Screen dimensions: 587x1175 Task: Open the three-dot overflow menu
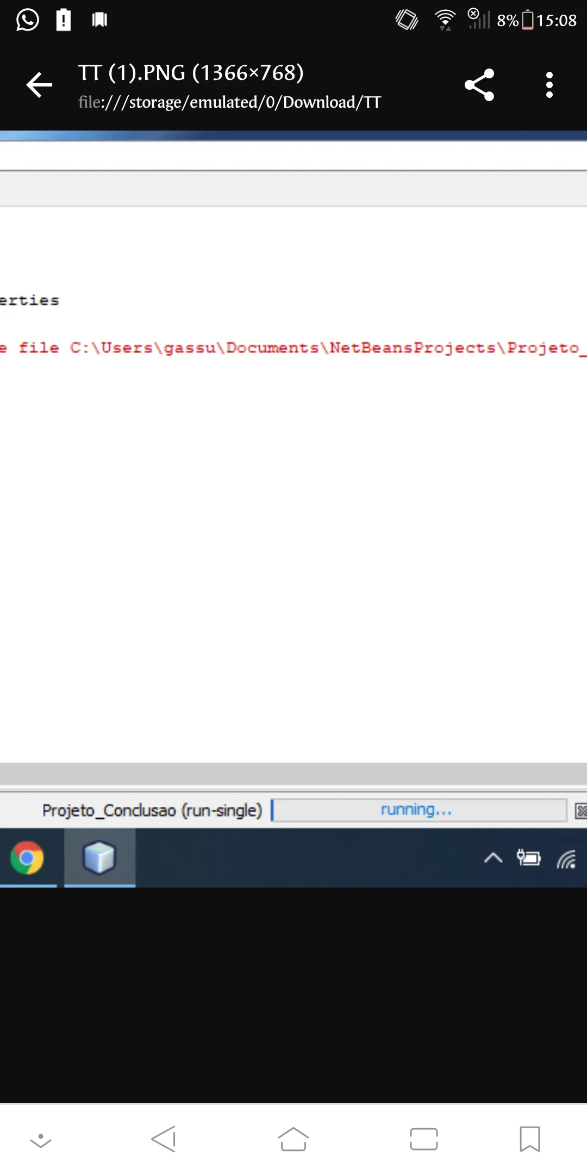(x=549, y=85)
